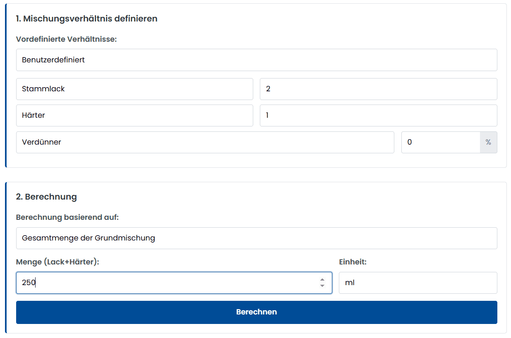
Task: Click the Mischungsverhältnis definieren heading
Action: point(86,19)
